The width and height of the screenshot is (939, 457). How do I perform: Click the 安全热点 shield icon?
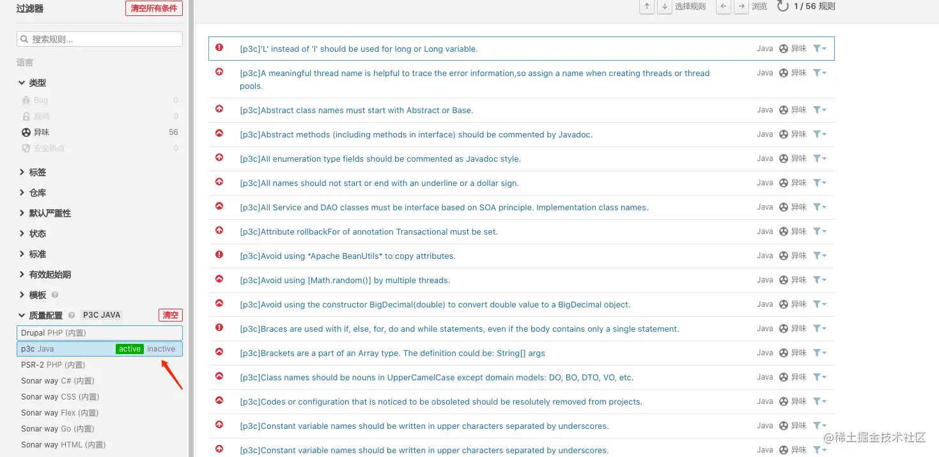(26, 148)
